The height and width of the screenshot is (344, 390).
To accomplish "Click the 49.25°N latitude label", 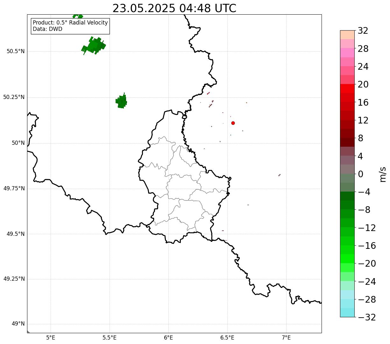I will (x=14, y=279).
